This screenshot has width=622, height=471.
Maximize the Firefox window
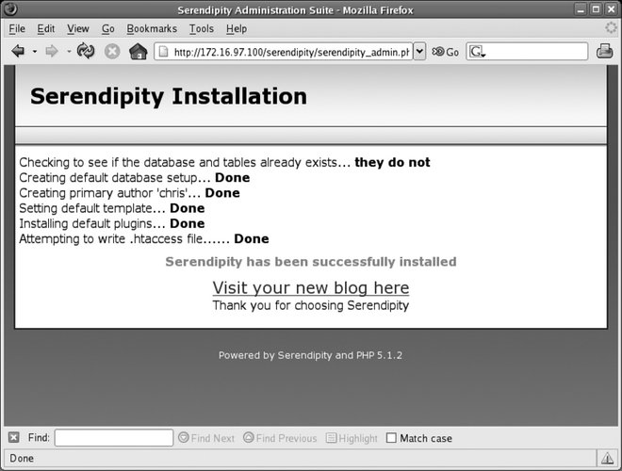tap(596, 9)
